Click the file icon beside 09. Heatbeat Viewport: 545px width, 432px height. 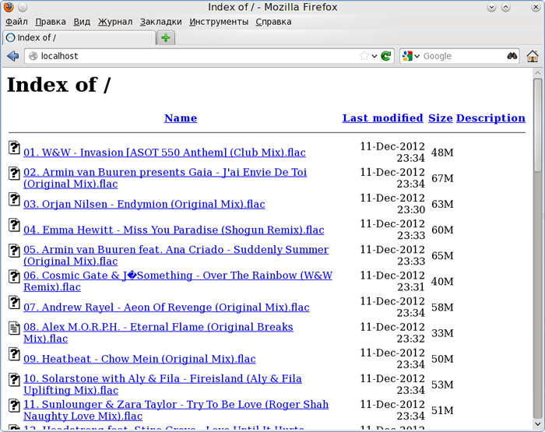point(14,354)
